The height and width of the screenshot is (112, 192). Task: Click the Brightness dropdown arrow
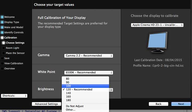pos(111,90)
